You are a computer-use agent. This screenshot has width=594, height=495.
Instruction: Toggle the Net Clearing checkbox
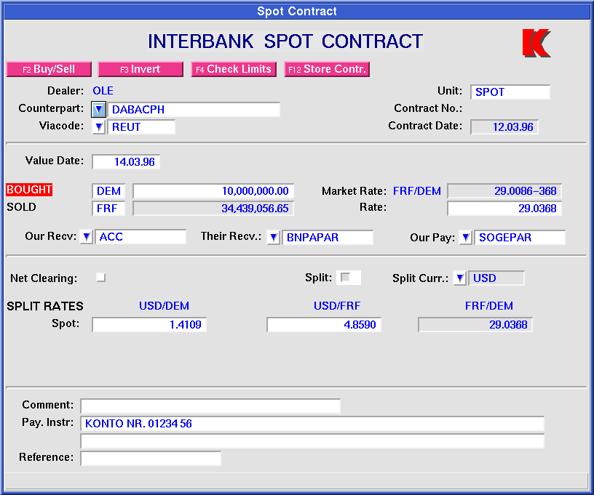(x=100, y=278)
